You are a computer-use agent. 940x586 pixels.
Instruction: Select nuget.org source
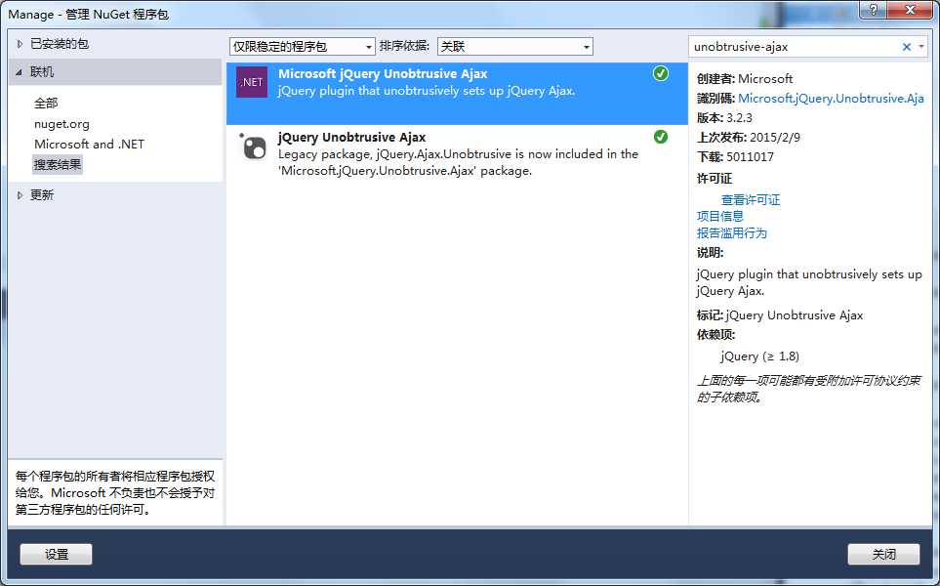[x=61, y=124]
